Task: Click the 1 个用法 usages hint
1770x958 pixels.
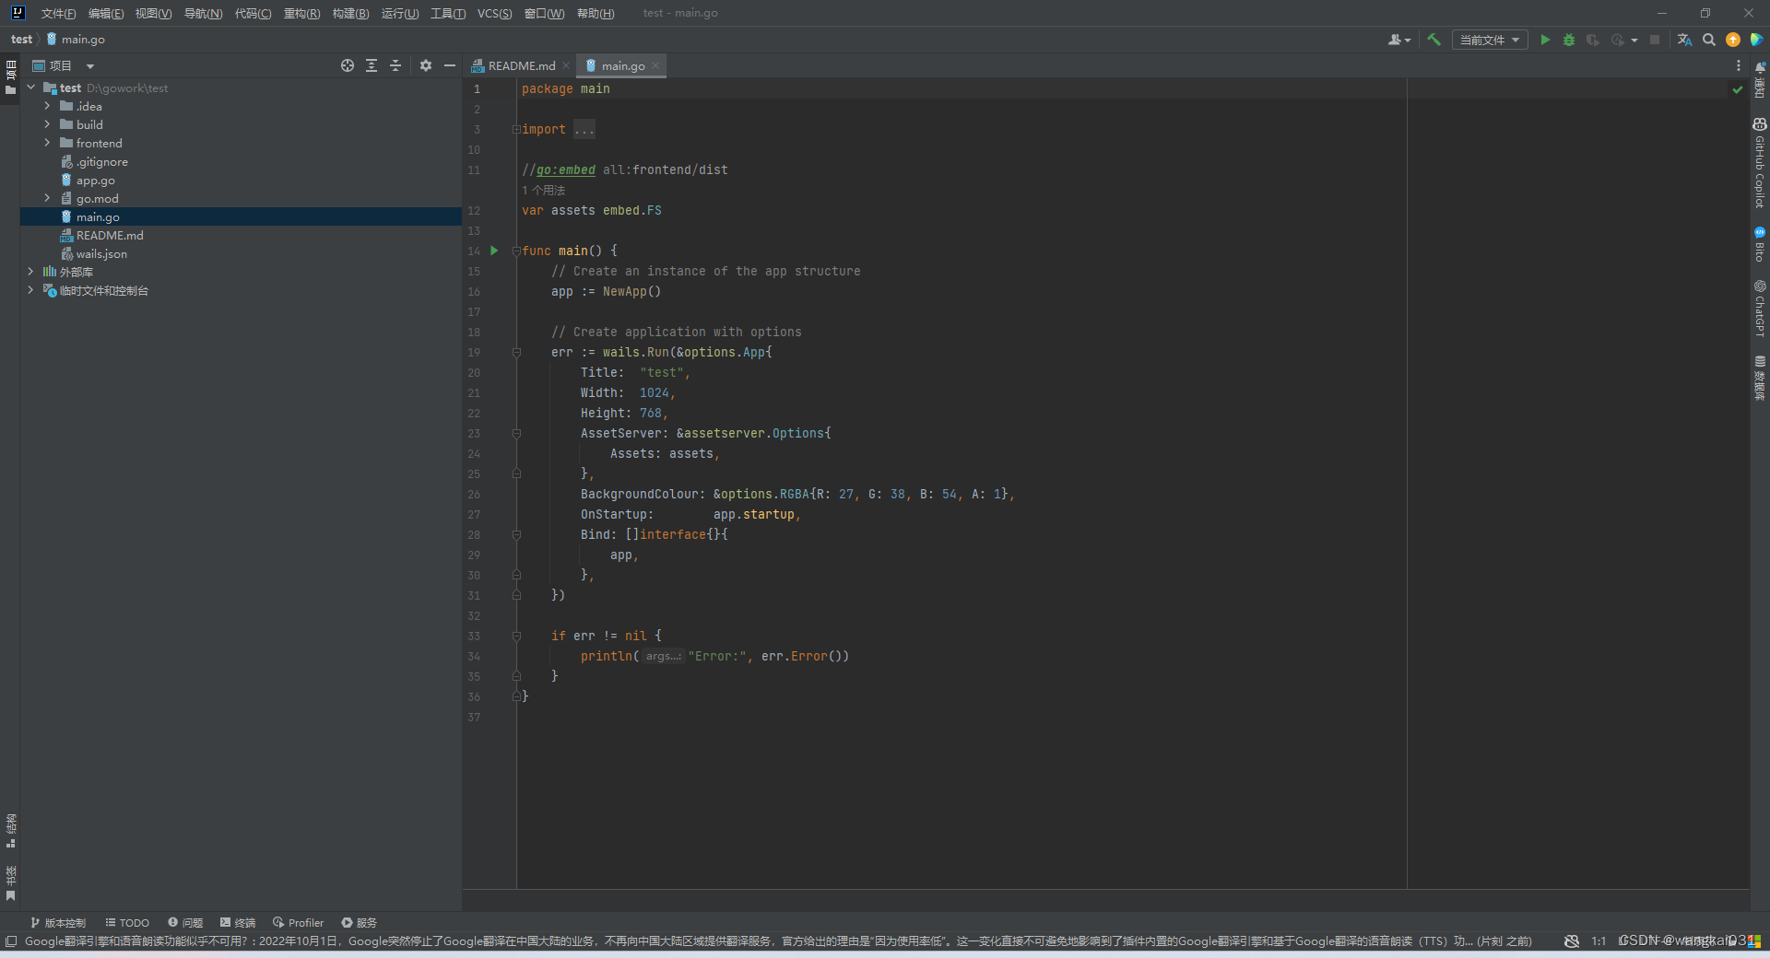Action: point(544,190)
